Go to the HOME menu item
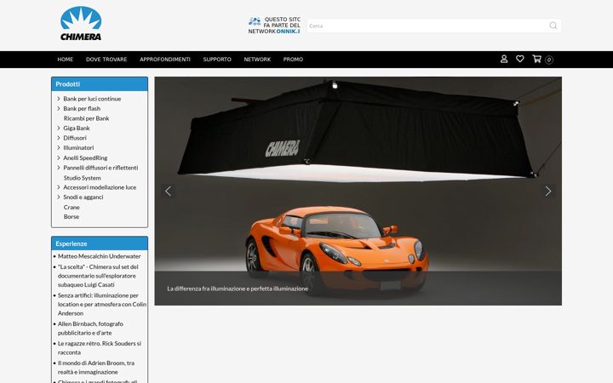613x383 pixels. (66, 60)
